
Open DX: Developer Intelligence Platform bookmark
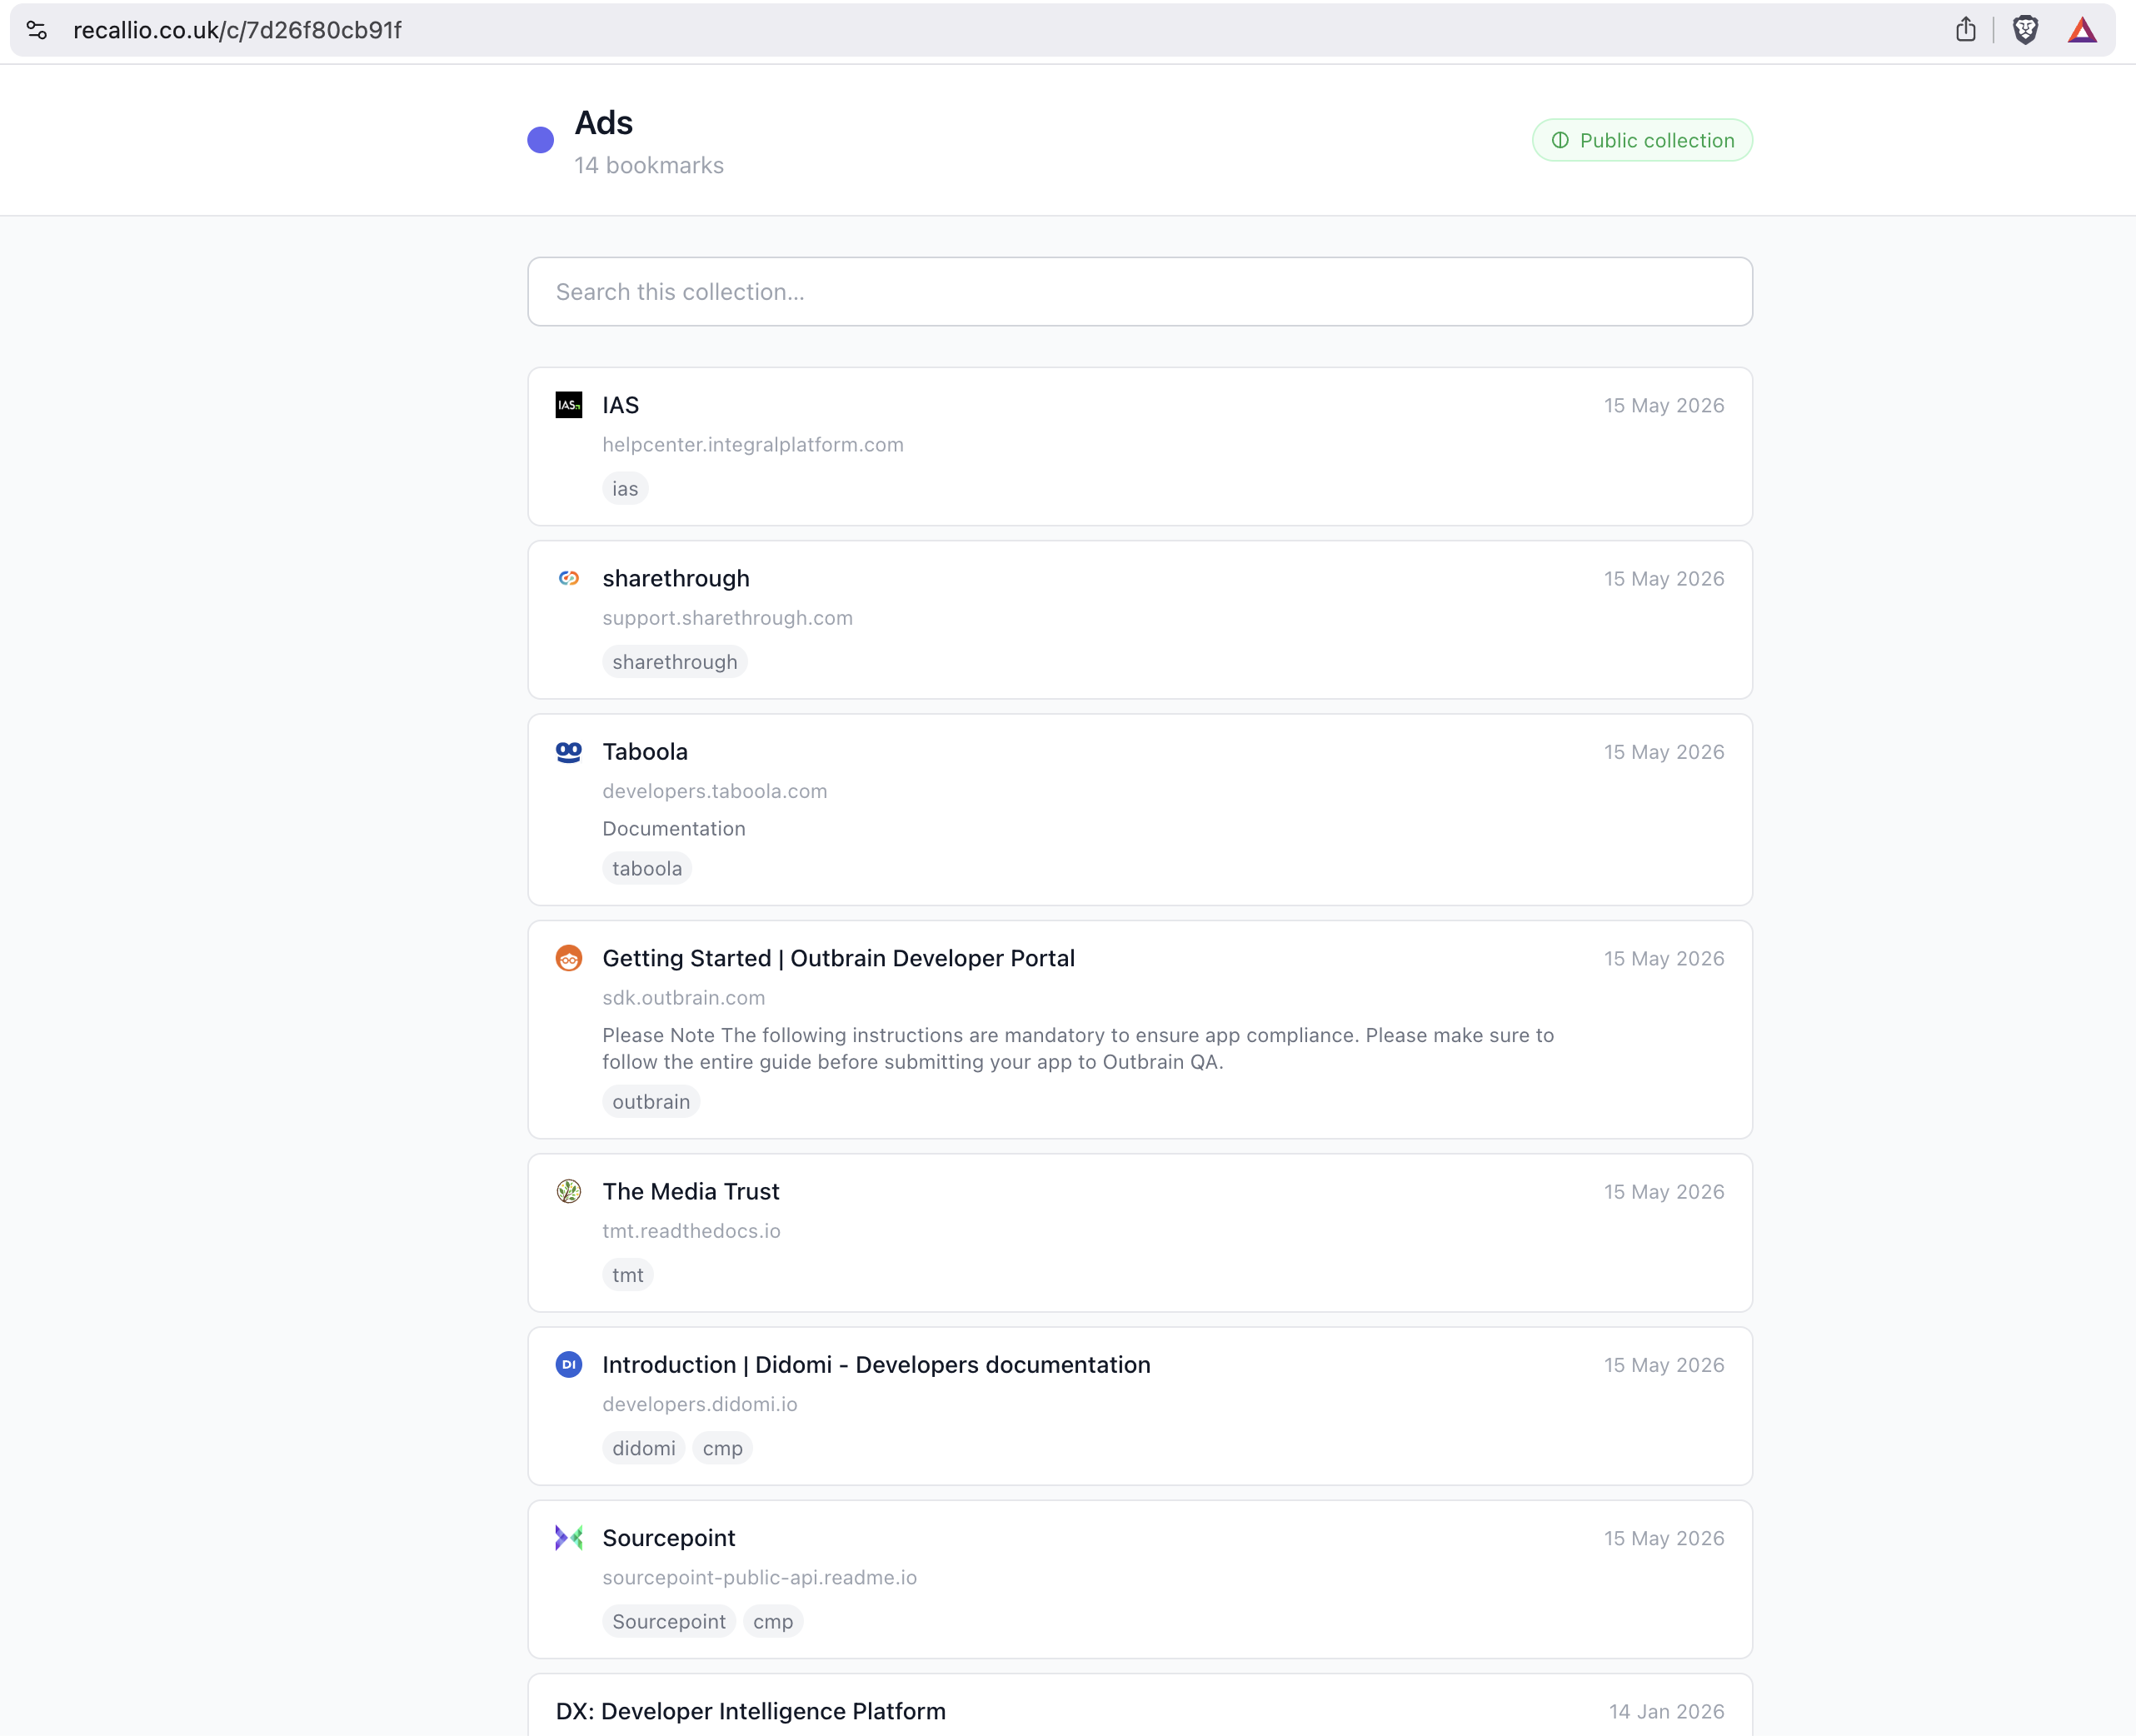click(750, 1711)
